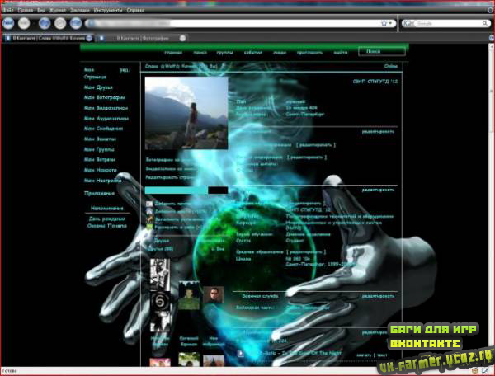Open the Правка menu

[x=26, y=10]
